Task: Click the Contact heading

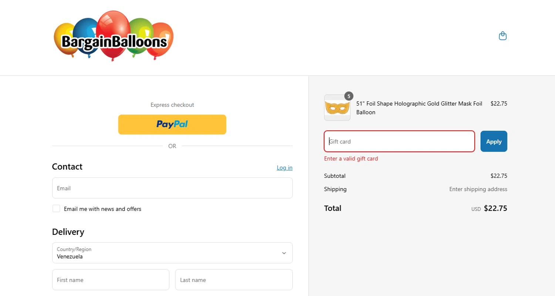Action: [x=67, y=167]
